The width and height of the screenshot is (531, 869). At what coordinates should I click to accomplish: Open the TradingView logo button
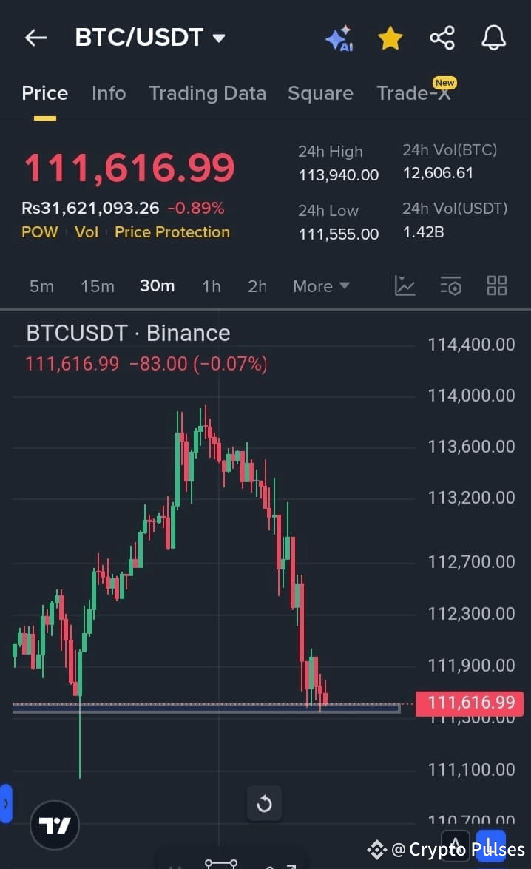pyautogui.click(x=54, y=825)
